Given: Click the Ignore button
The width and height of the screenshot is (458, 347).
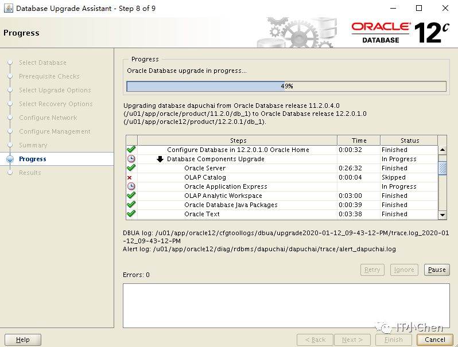Looking at the screenshot, I should pos(404,270).
